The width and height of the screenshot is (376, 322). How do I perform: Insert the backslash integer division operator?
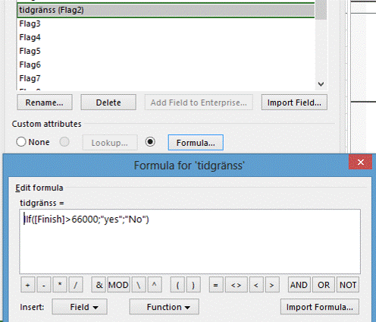point(139,285)
